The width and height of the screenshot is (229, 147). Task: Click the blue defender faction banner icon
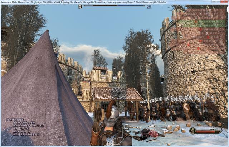pos(149,6)
